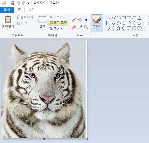Choose the oval shape

(x=118, y=18)
